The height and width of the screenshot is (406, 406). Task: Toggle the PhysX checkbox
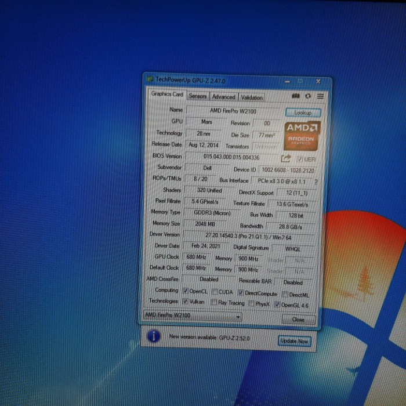tap(251, 303)
